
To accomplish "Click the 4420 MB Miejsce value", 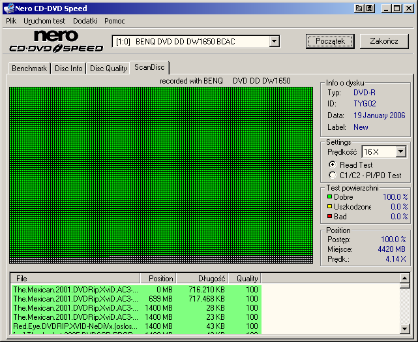I will pyautogui.click(x=392, y=249).
